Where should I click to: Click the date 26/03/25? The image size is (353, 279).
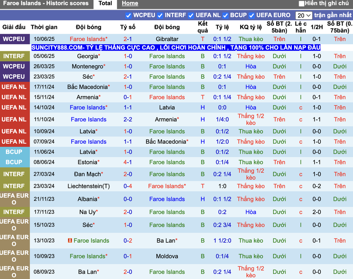(x=44, y=67)
